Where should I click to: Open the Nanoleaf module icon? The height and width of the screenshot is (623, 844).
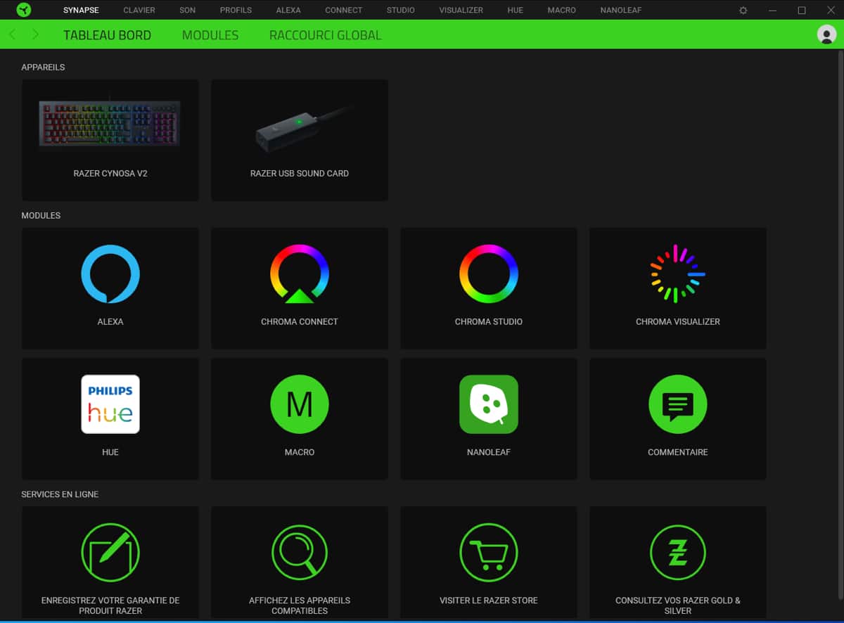coord(489,404)
